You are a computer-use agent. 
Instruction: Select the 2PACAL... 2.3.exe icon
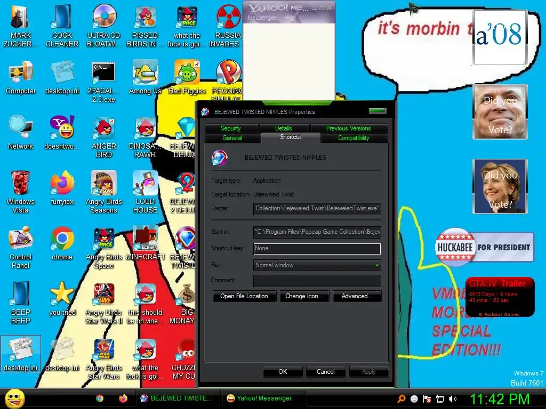tap(104, 81)
